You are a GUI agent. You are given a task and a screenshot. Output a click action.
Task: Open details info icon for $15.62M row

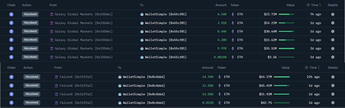(x=333, y=40)
